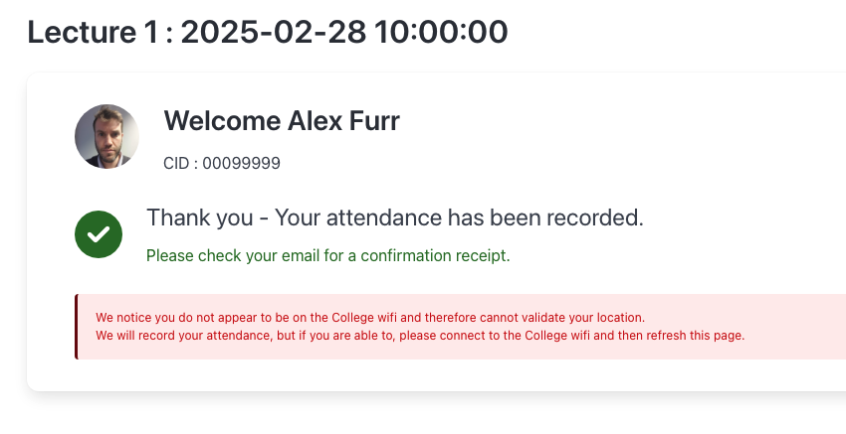Click the 10:00:00 time in the heading
Viewport: 846px width, 434px height.
click(x=440, y=32)
